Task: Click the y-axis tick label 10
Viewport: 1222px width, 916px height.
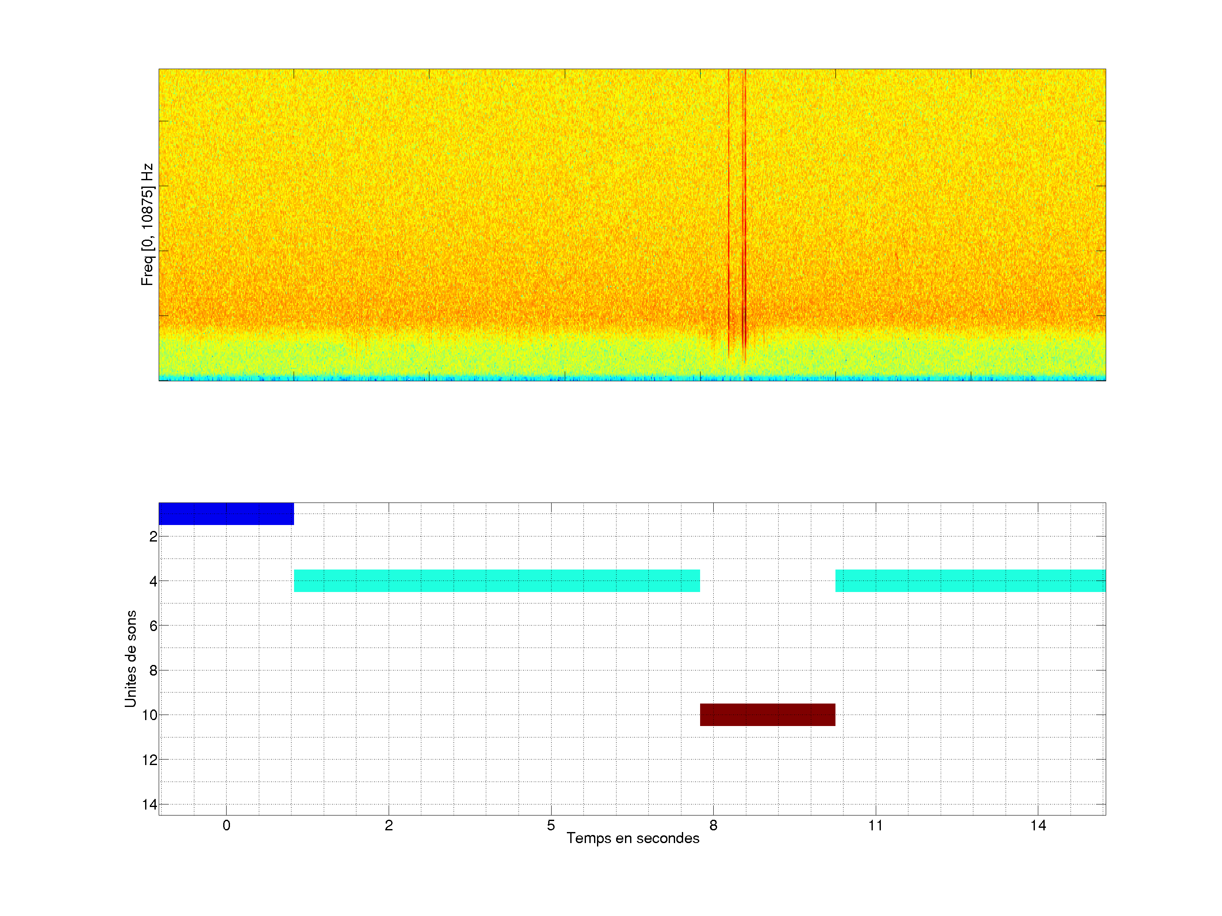Action: (150, 715)
